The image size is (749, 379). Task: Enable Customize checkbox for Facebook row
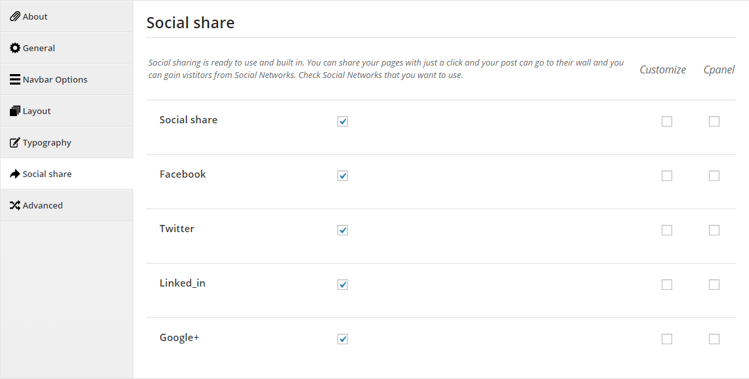click(667, 176)
